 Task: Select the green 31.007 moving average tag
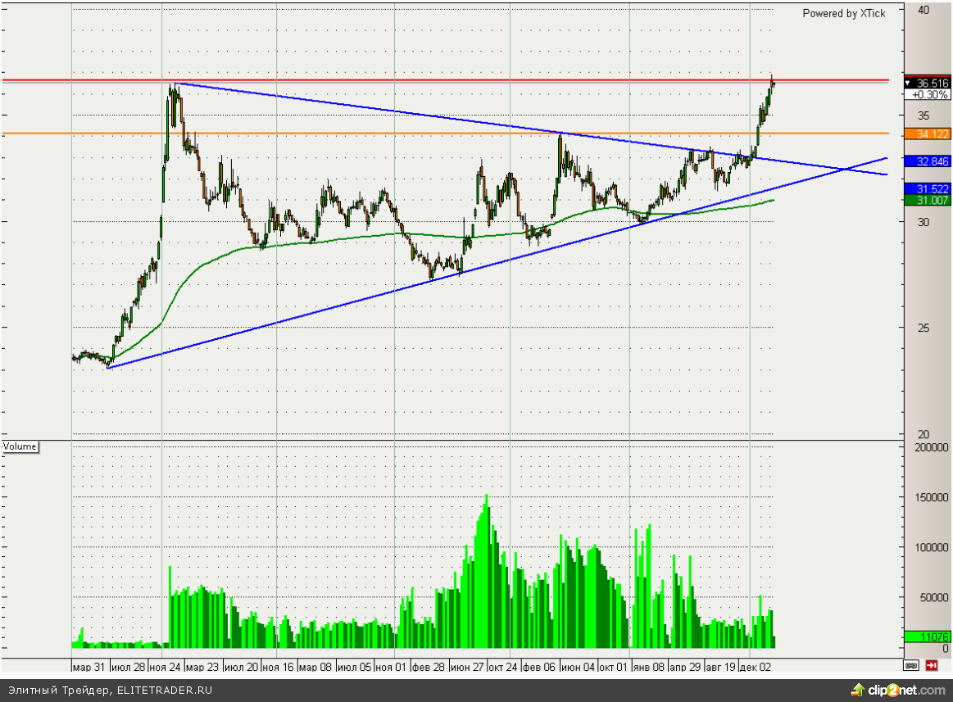(927, 200)
